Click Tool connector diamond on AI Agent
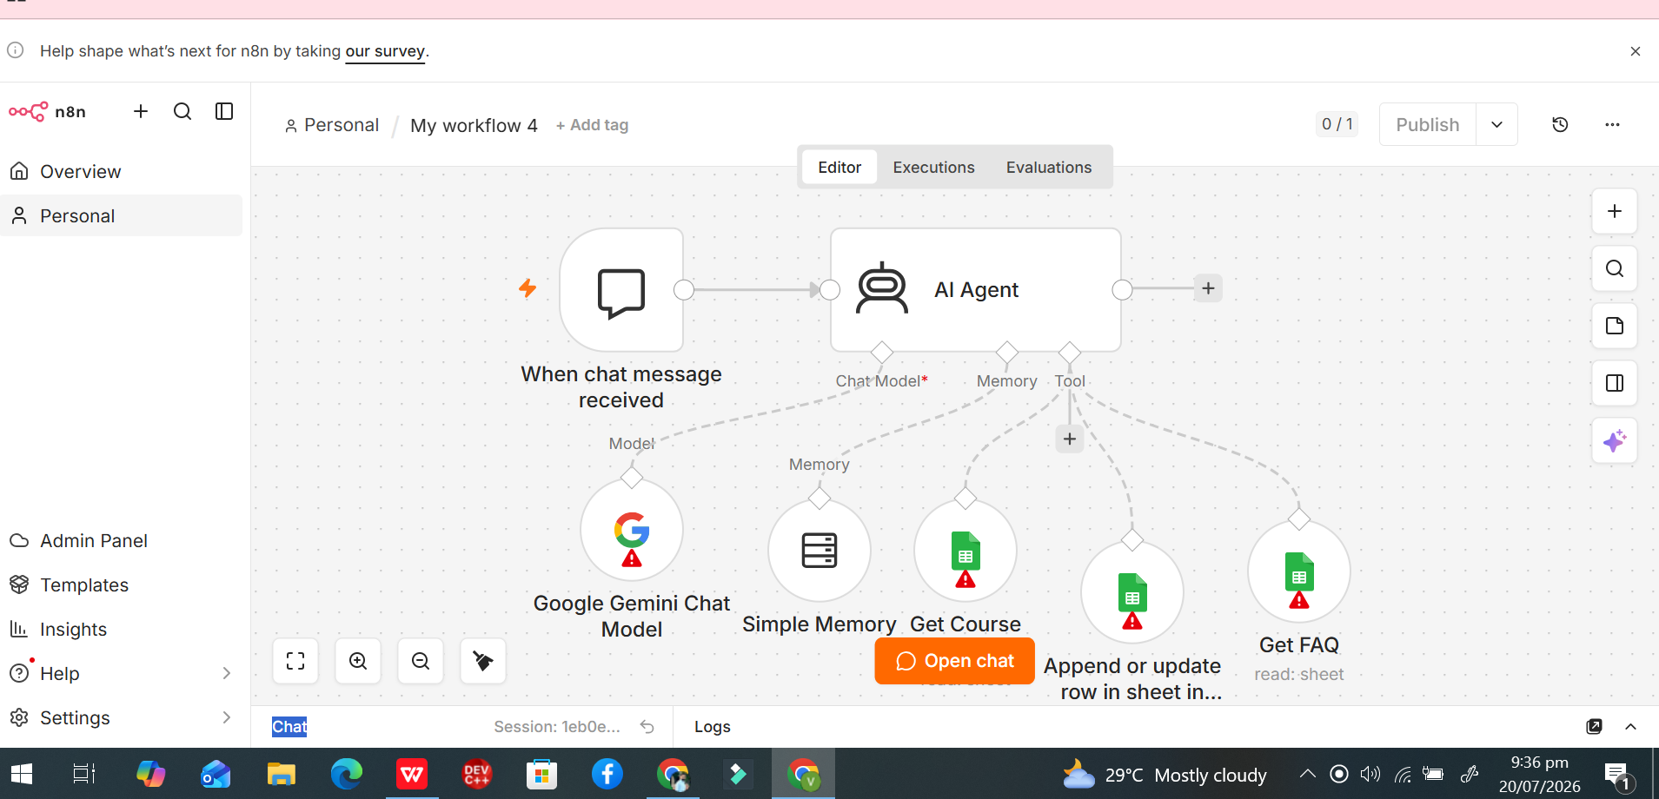 point(1070,352)
